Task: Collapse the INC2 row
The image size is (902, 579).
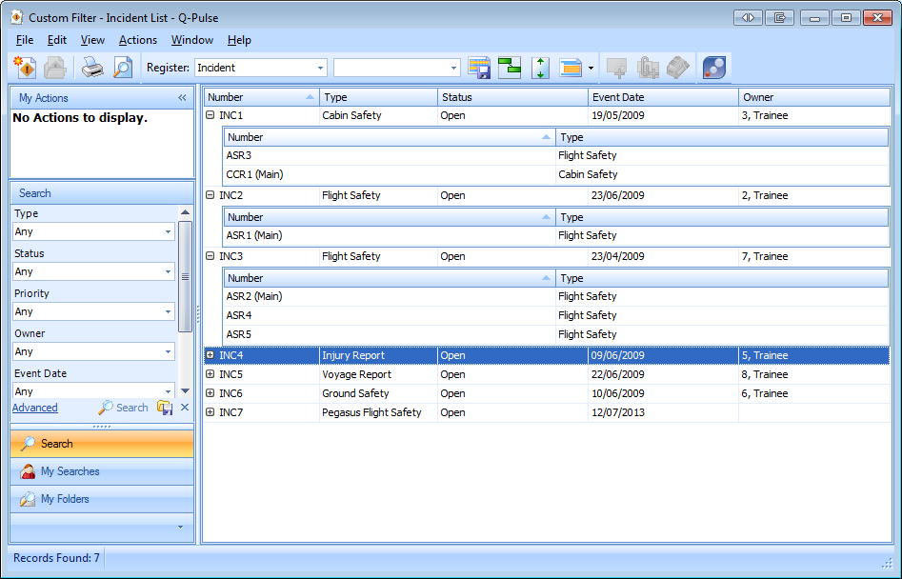Action: [x=210, y=195]
